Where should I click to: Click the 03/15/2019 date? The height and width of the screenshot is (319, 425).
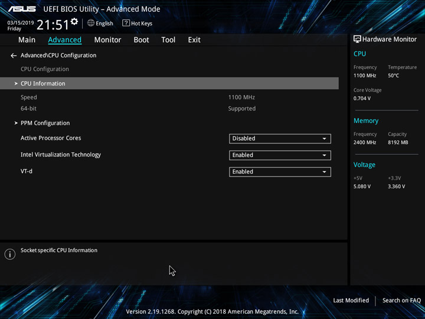pos(21,23)
